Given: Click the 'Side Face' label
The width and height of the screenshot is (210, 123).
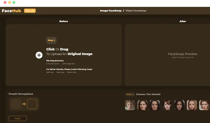Looking at the screenshot, I should pyautogui.click(x=60, y=72).
